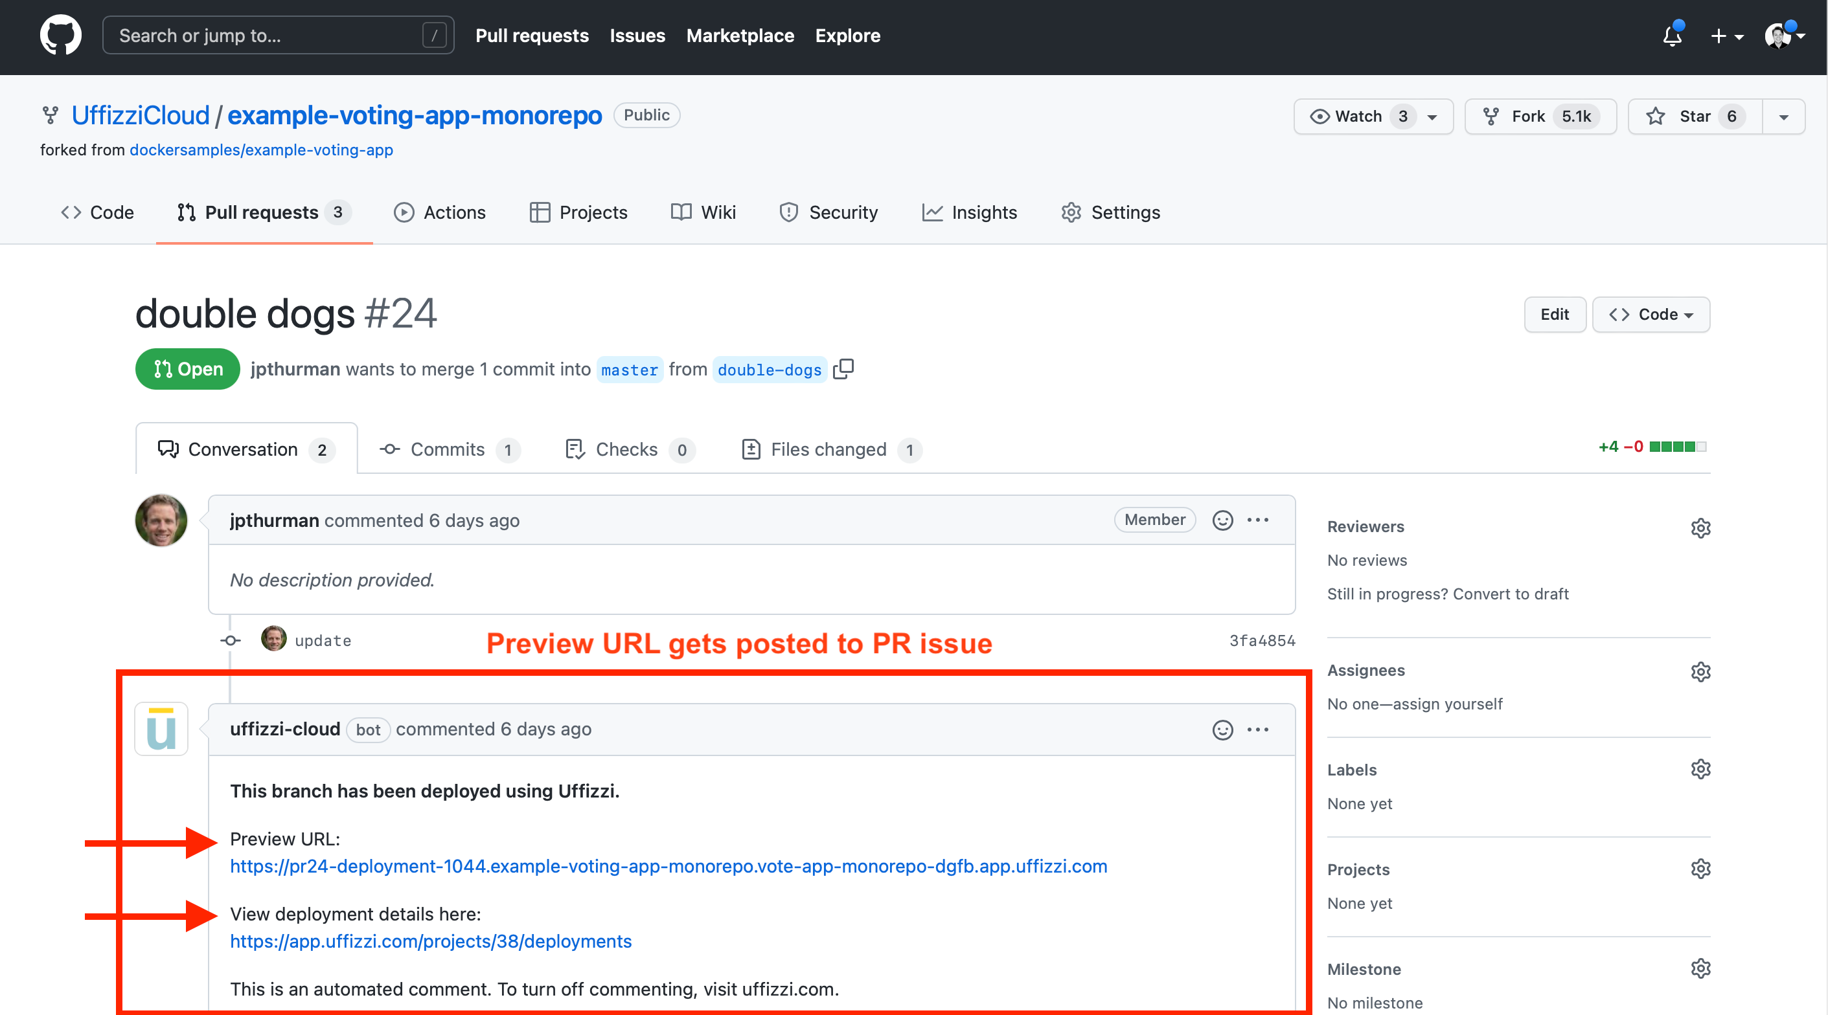This screenshot has height=1015, width=1828.
Task: Open the sidebar Projects gear settings
Action: [1700, 868]
